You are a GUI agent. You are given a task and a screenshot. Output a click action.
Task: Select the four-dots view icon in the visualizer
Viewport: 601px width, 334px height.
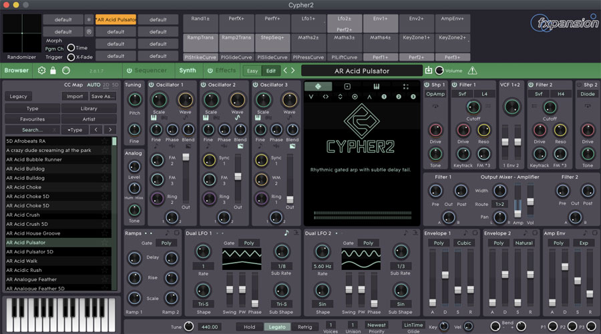coord(405,87)
